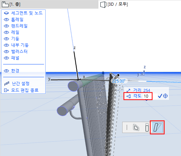Select the polygon shape option in pet palette
The height and width of the screenshot is (156, 181).
tap(136, 127)
